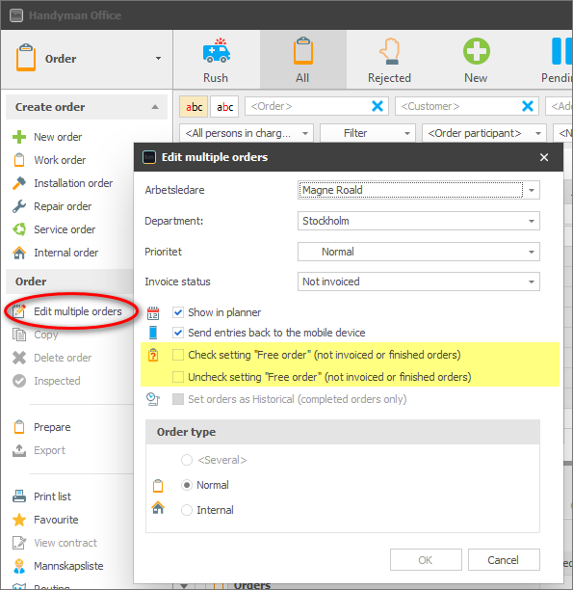The image size is (573, 590).
Task: Click the green New orders plus icon
Action: (x=476, y=51)
